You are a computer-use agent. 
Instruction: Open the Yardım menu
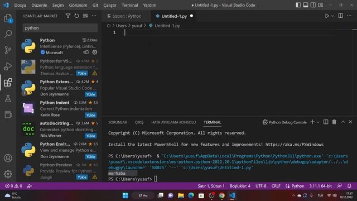(x=149, y=5)
